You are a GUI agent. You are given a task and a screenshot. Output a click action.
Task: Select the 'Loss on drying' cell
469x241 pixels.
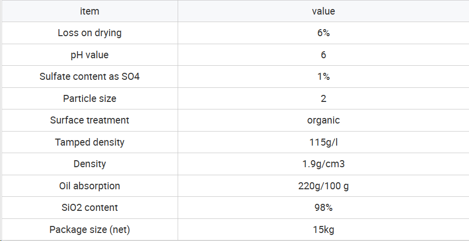pyautogui.click(x=90, y=33)
